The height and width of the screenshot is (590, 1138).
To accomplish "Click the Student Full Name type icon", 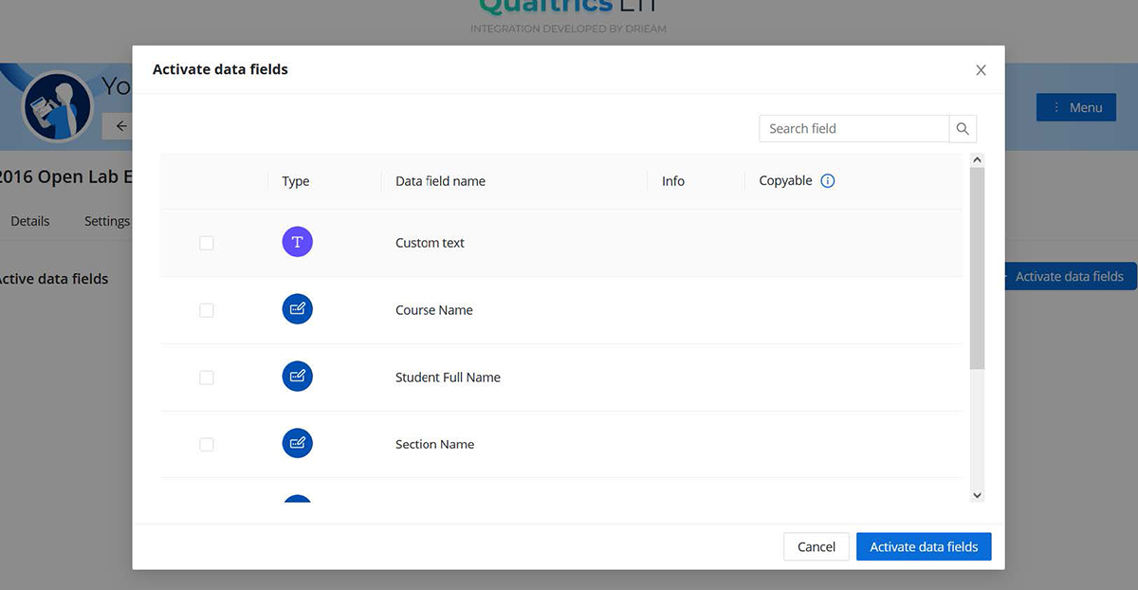I will (x=297, y=378).
